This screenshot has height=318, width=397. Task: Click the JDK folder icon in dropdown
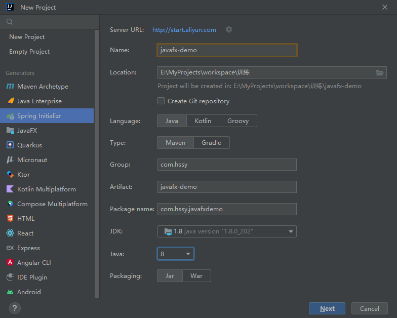pos(168,231)
